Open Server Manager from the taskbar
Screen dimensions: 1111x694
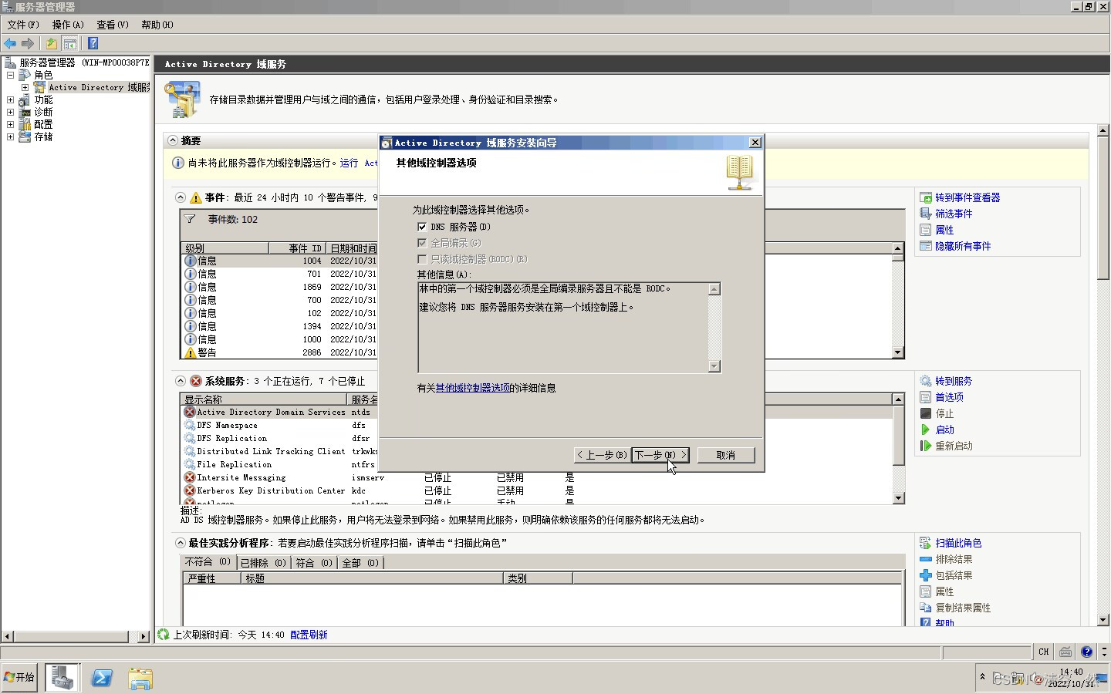coord(62,678)
